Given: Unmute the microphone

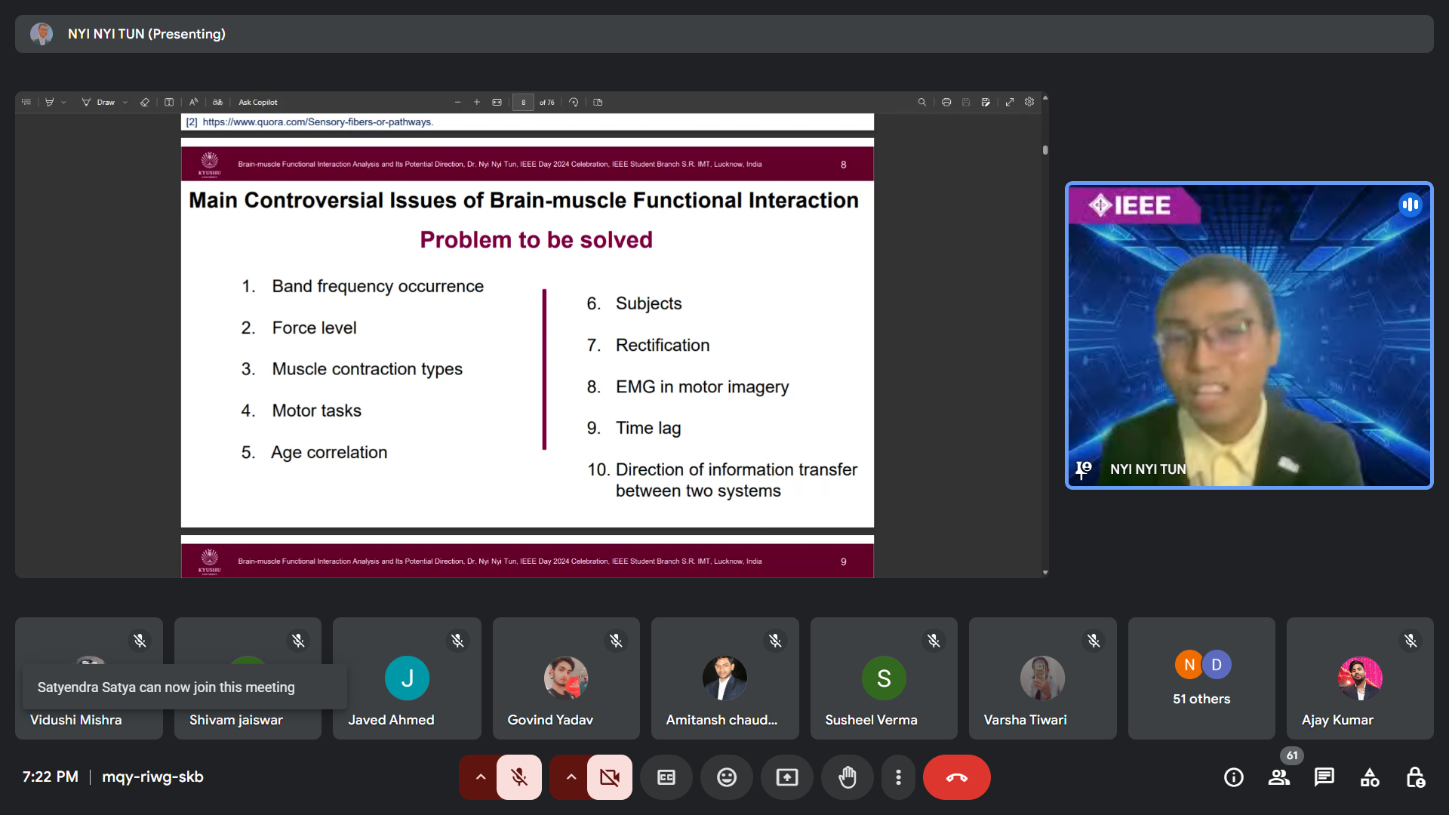Looking at the screenshot, I should point(519,777).
